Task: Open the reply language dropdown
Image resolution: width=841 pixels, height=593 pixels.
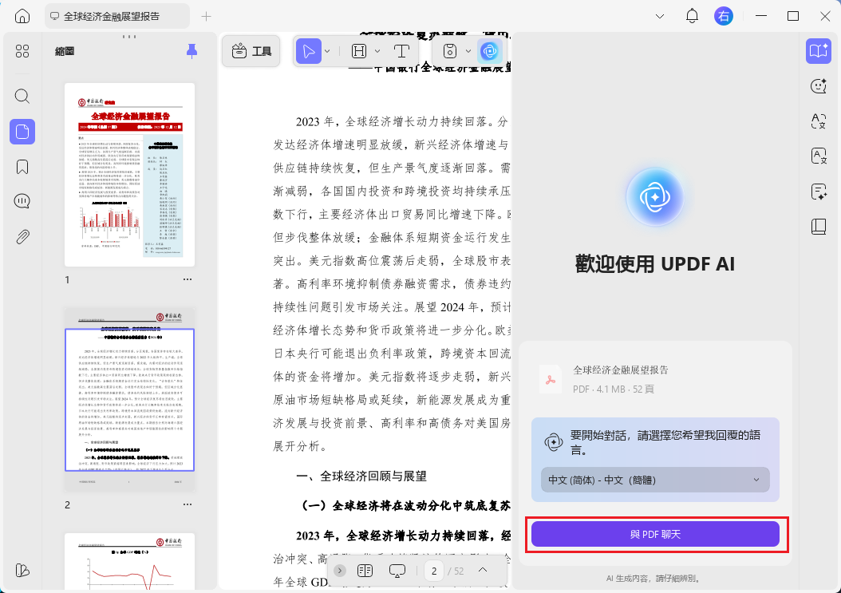Action: coord(654,480)
